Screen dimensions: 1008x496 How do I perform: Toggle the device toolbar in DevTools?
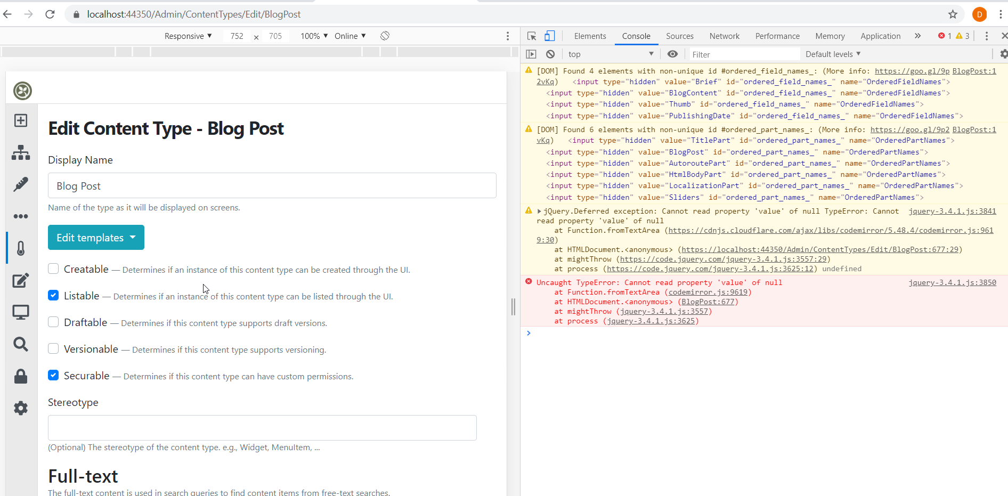pos(550,36)
